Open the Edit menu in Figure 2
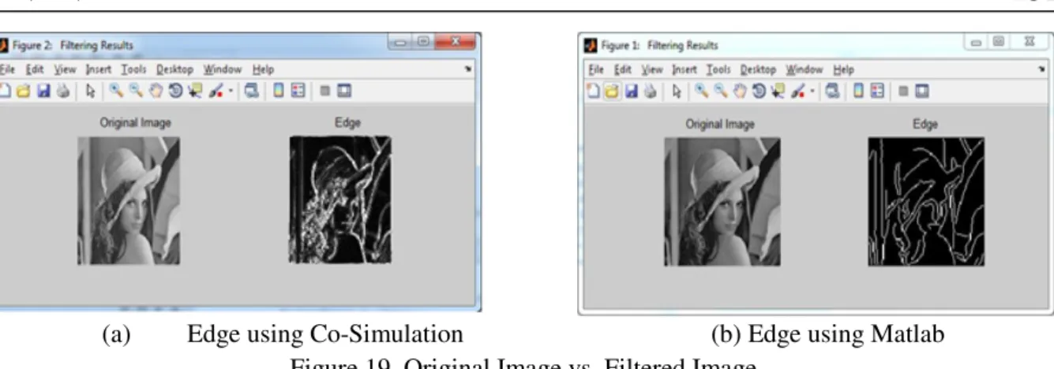The height and width of the screenshot is (369, 1054). pos(35,69)
